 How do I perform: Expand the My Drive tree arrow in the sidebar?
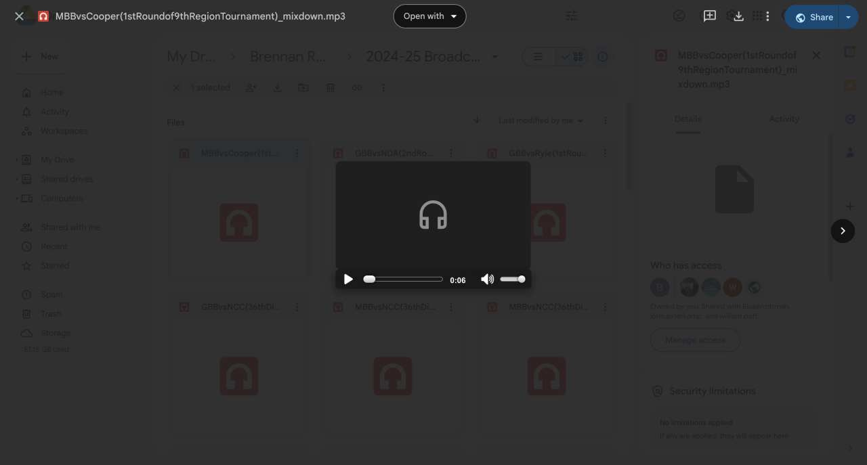coord(17,160)
